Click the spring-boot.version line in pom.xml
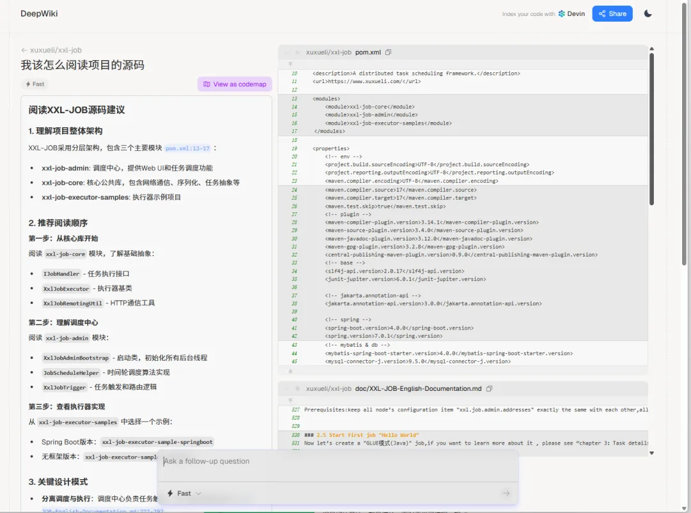 tap(399, 328)
